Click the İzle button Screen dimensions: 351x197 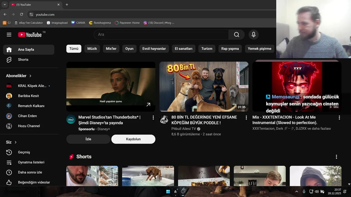click(x=88, y=139)
